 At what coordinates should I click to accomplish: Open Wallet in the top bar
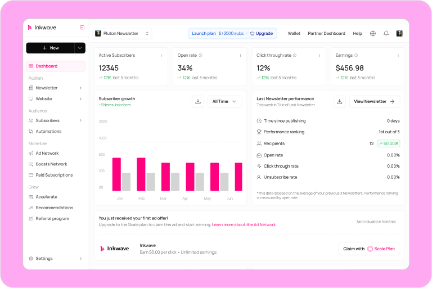294,33
